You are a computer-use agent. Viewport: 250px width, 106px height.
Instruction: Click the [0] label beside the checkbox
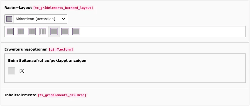(22, 71)
